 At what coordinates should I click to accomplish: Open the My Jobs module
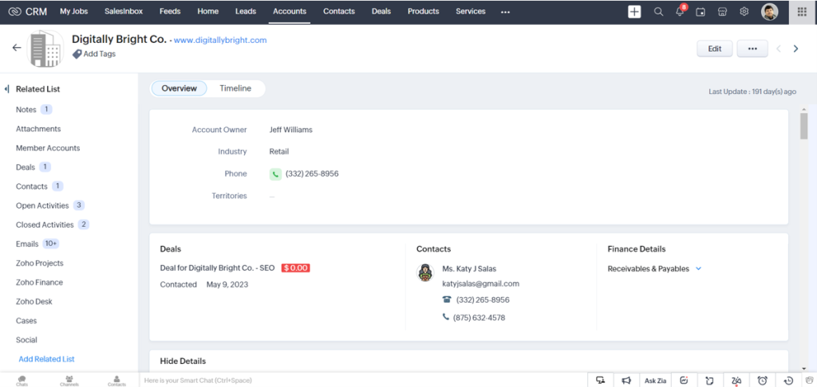(x=74, y=11)
